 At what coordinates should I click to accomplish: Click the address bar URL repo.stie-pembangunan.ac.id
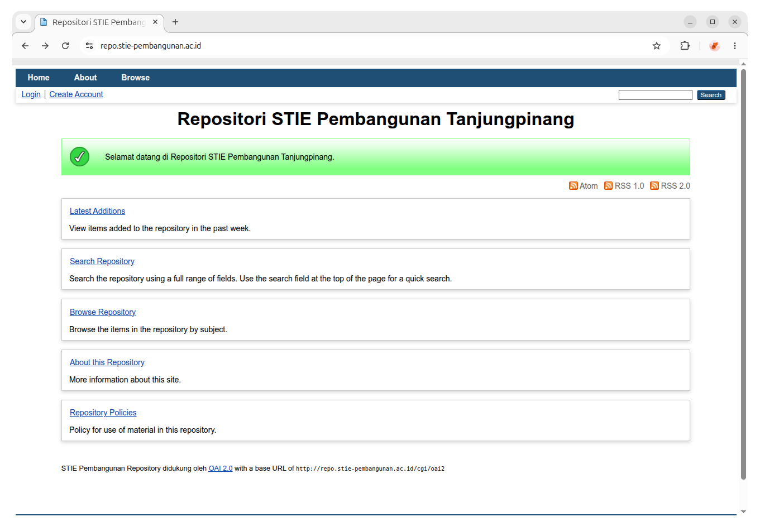coord(151,46)
